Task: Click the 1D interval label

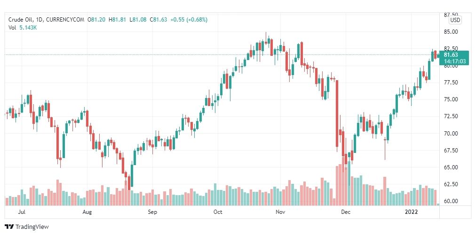Action: pos(40,20)
